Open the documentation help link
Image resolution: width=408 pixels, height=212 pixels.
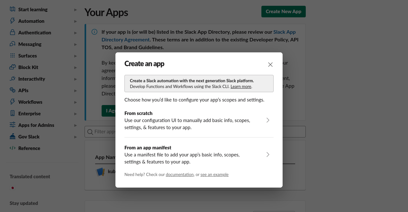click(179, 175)
